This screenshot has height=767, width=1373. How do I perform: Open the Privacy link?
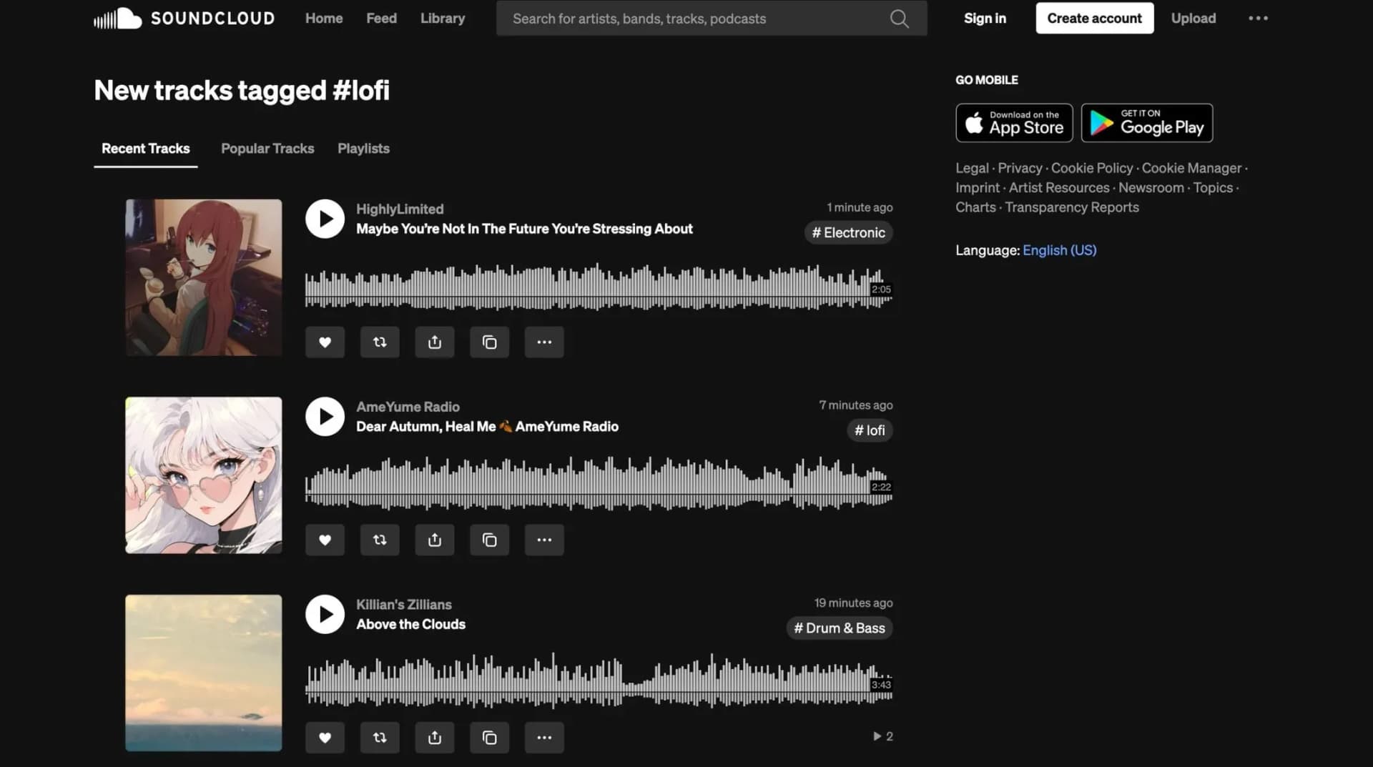[x=1020, y=168]
